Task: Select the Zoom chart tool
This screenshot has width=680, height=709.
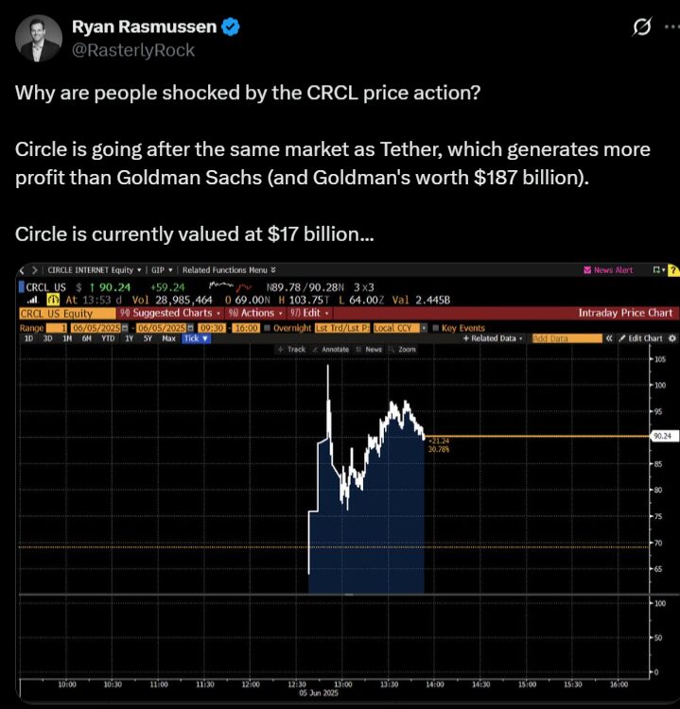Action: 403,349
